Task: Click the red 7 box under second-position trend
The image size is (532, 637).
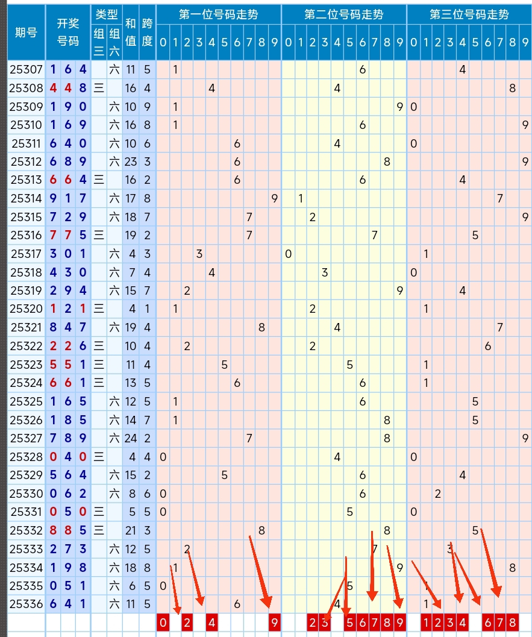Action: tap(374, 623)
